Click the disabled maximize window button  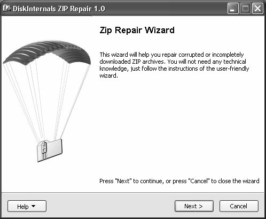245,8
